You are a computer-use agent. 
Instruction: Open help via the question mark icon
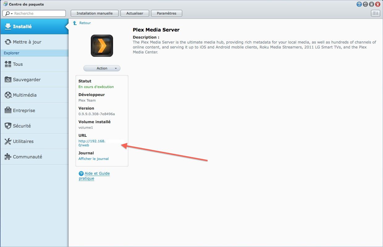[x=359, y=4]
